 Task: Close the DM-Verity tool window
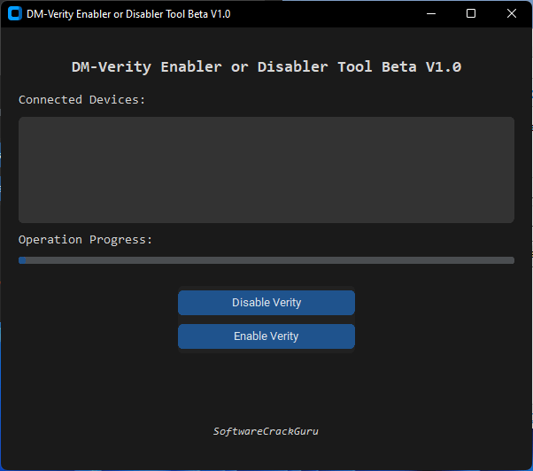pos(511,13)
